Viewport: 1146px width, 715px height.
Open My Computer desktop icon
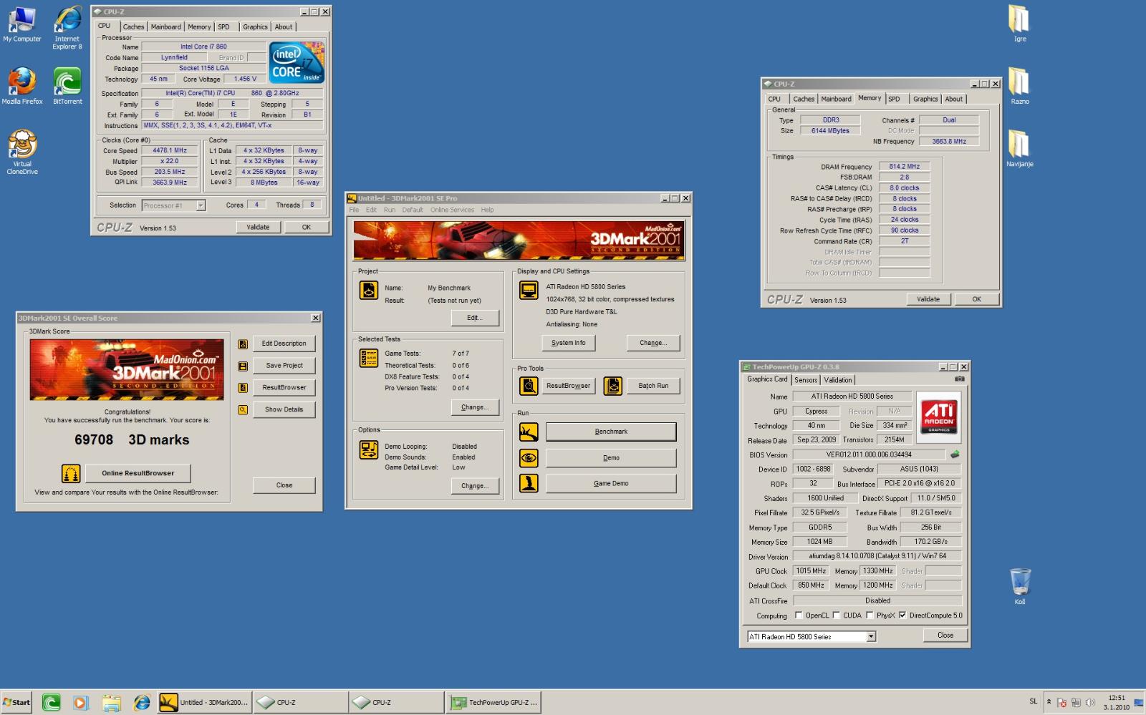[21, 24]
